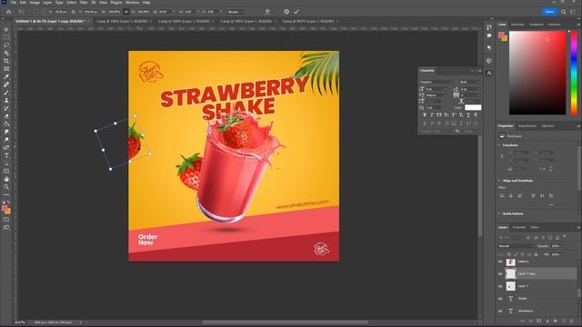Click the search icon at top right
Screen dimensions: 582x327
click(564, 12)
